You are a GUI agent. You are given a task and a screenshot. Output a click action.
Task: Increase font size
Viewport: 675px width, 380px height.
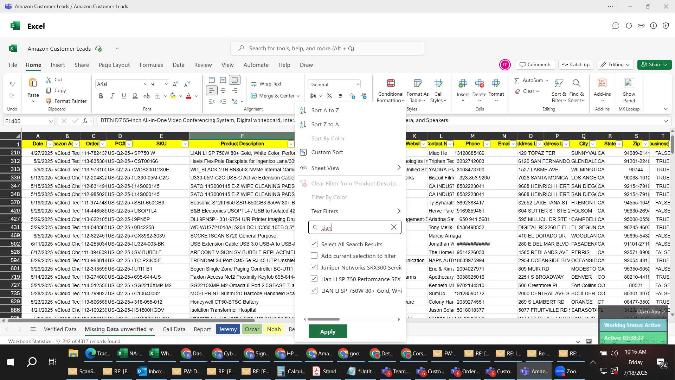pyautogui.click(x=175, y=84)
